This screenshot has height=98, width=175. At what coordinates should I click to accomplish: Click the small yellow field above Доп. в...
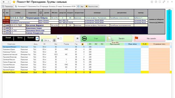[48, 37]
